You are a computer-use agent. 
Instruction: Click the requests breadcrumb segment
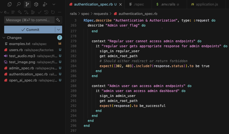click(101, 14)
